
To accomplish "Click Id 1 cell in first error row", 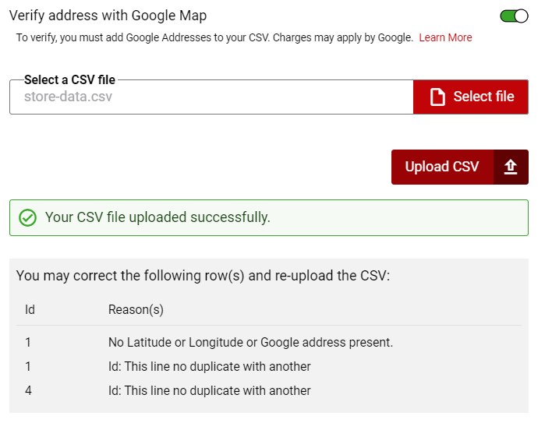I will [x=28, y=343].
